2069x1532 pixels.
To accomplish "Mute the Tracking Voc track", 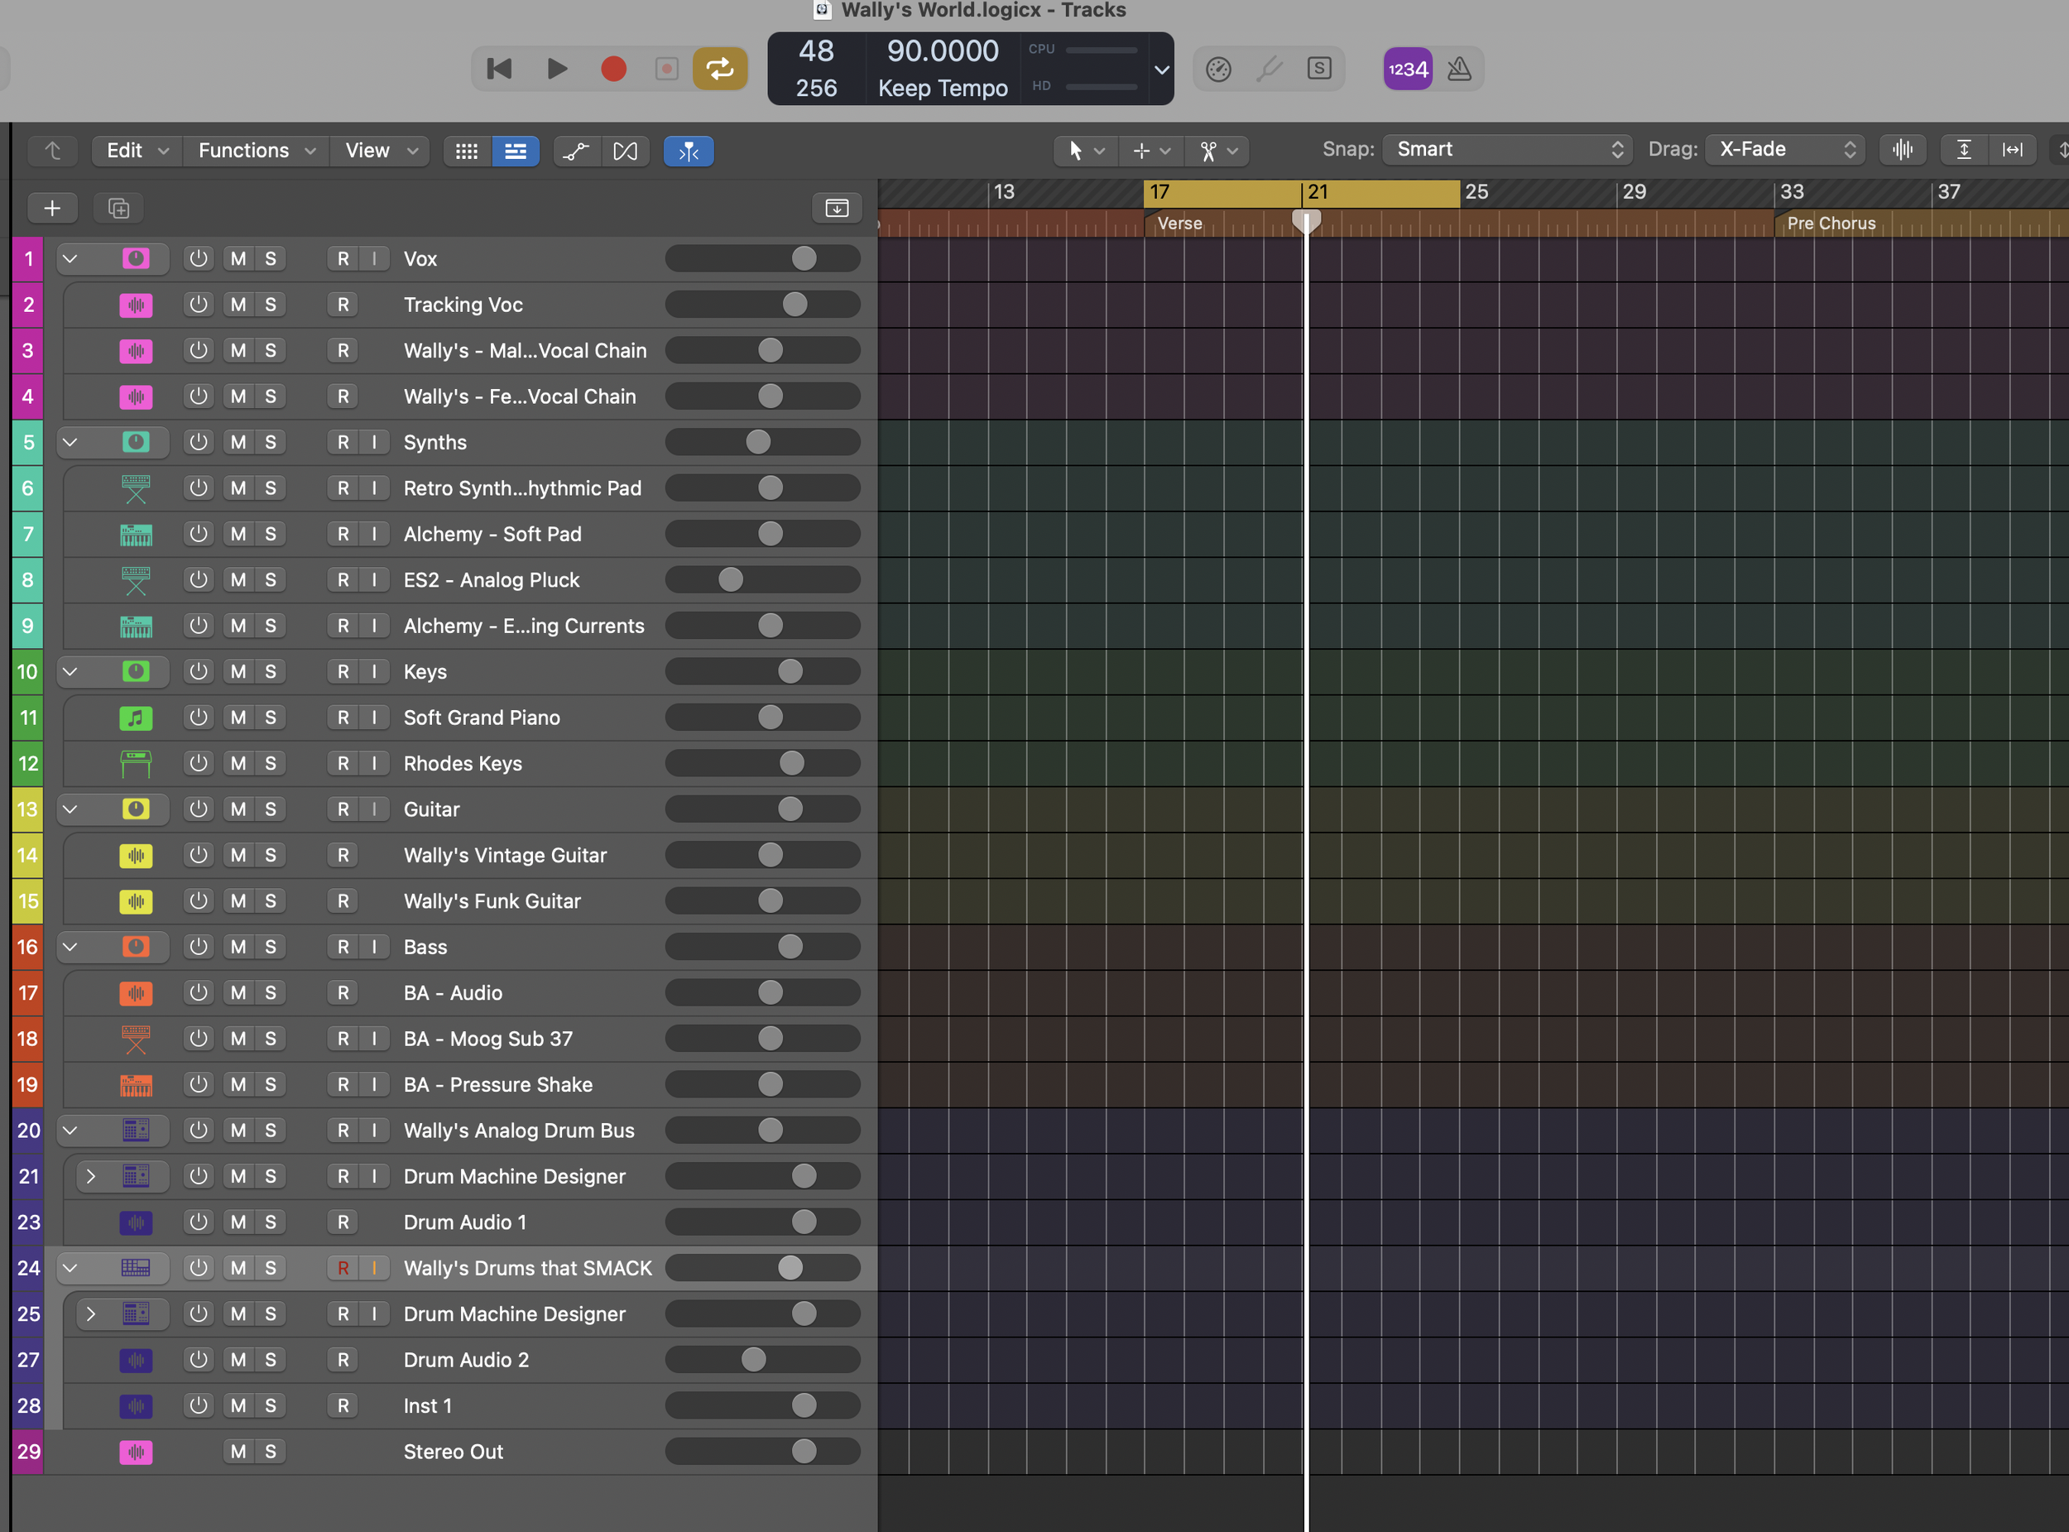I will pyautogui.click(x=238, y=305).
